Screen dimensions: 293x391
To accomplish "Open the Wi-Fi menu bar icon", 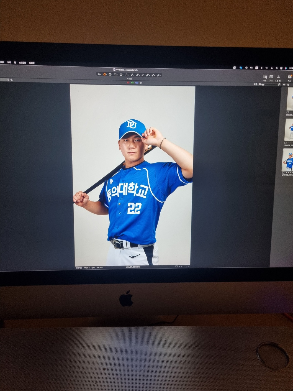I will [267, 68].
